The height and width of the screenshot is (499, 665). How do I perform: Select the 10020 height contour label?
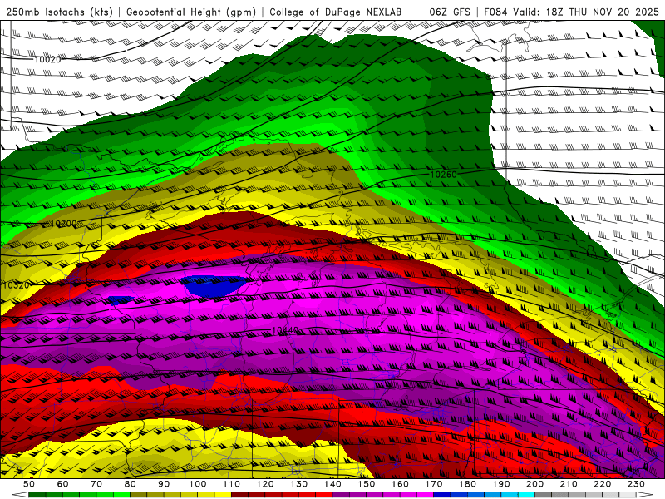(x=47, y=59)
